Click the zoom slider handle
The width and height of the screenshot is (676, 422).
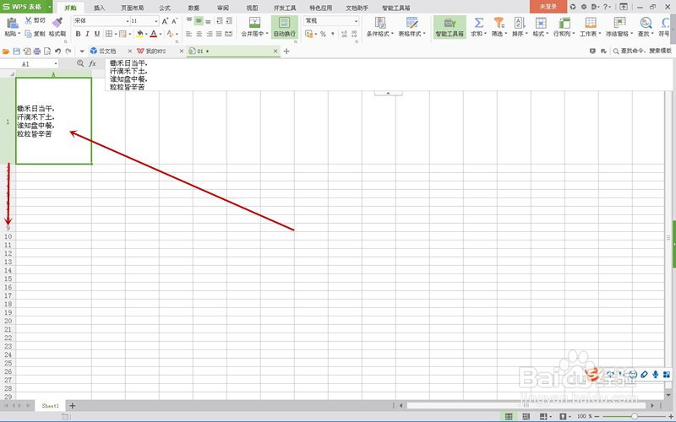(x=635, y=416)
